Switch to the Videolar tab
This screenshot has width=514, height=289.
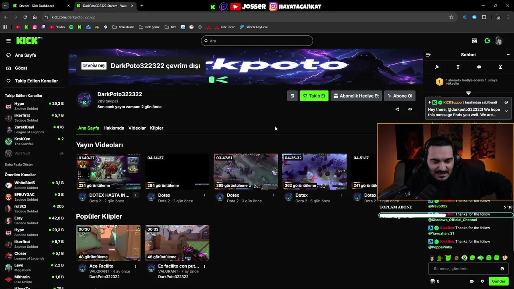point(137,128)
